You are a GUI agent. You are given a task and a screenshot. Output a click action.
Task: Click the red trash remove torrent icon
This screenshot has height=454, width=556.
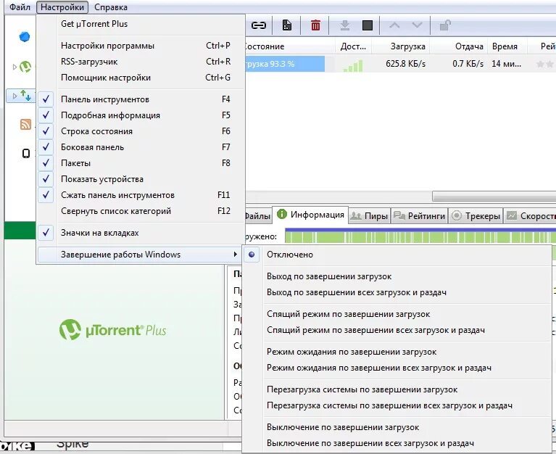click(x=315, y=25)
